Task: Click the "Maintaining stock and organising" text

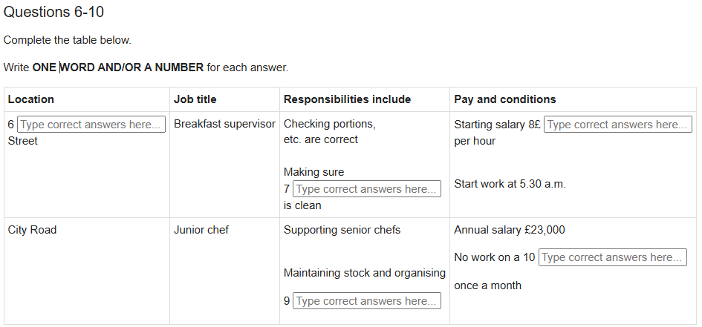Action: point(364,273)
